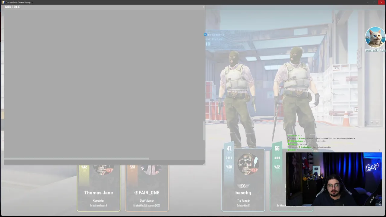Click %57 on the FAIR_ONE card
Screen dimensions: 386x217
coord(132,167)
